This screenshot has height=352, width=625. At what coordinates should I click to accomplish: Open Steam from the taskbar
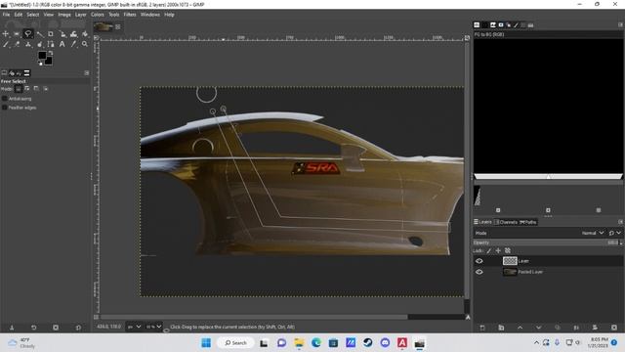pyautogui.click(x=367, y=343)
